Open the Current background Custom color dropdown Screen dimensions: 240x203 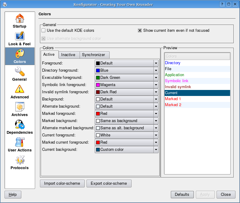tap(126, 150)
